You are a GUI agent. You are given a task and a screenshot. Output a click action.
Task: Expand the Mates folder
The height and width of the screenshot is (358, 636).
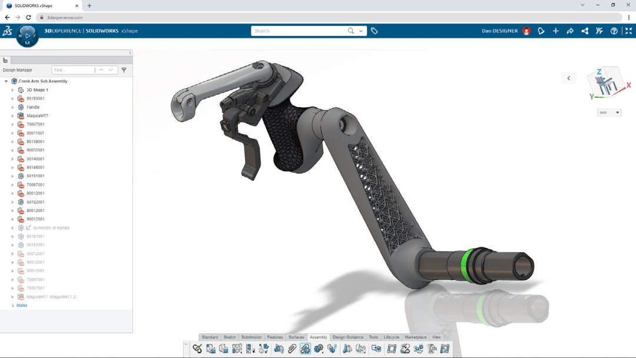pos(12,306)
